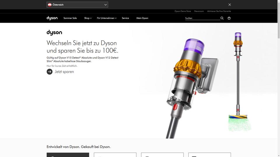Click the magnifier search icon

click(222, 18)
